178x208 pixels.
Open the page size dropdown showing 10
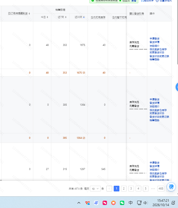pos(95,189)
